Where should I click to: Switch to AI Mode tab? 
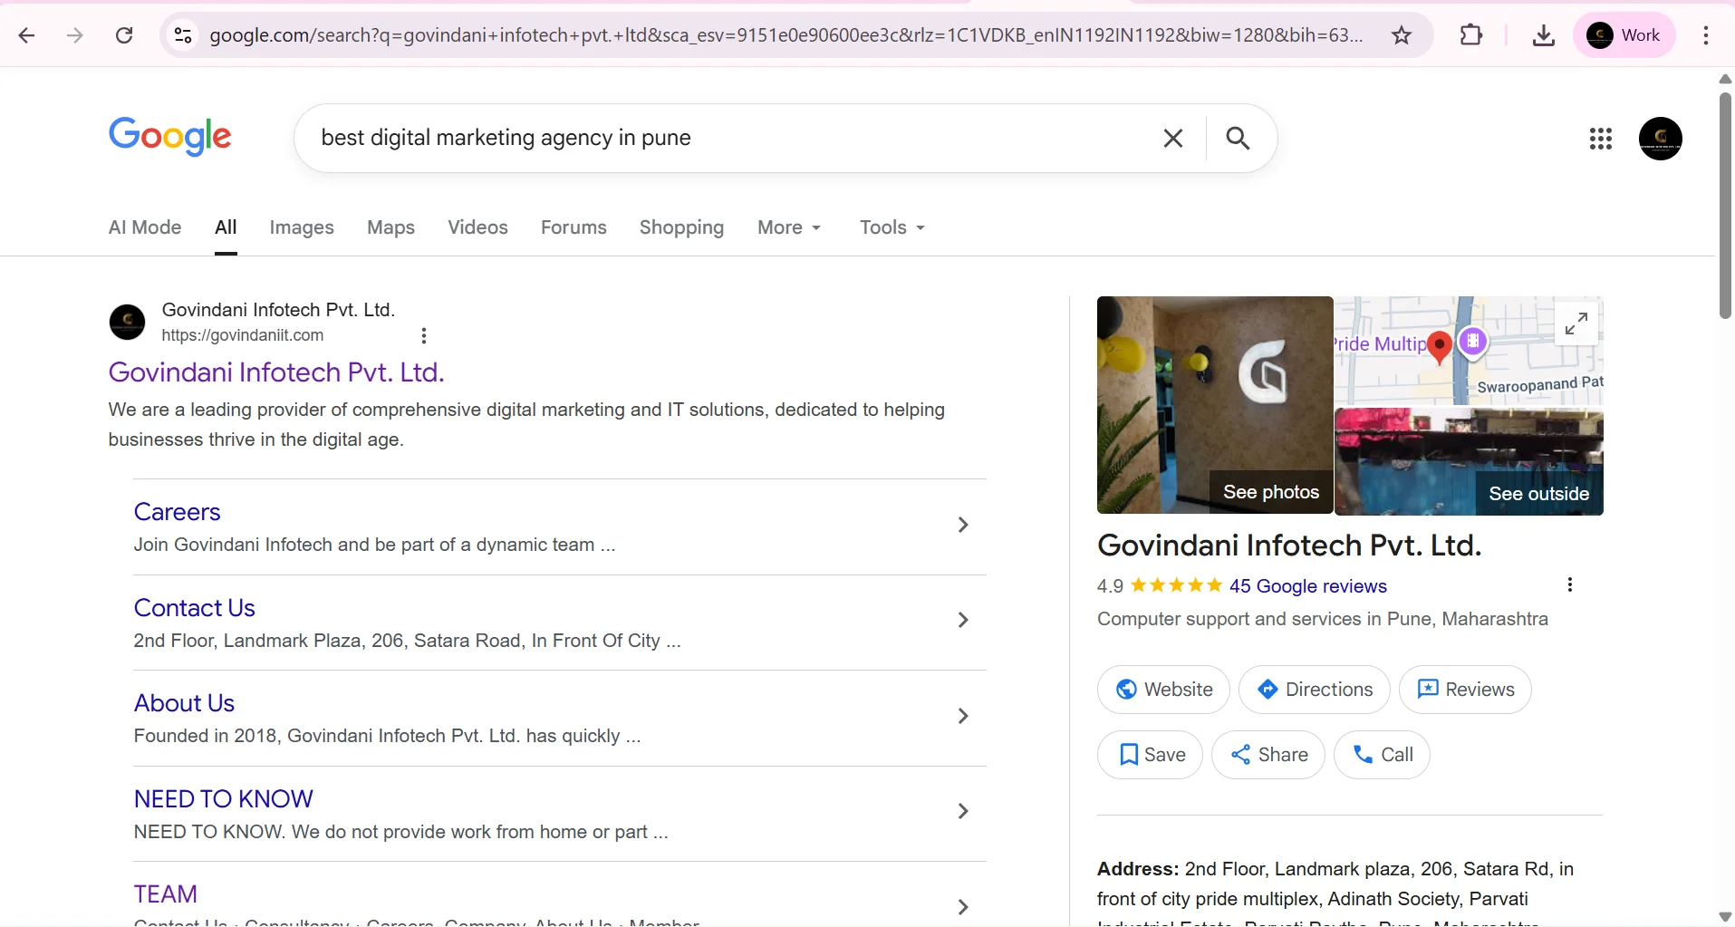(145, 227)
